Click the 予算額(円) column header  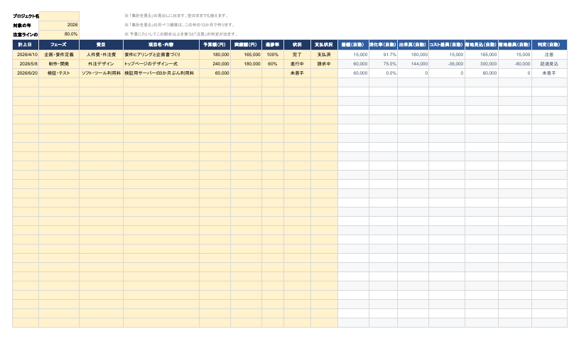point(215,45)
